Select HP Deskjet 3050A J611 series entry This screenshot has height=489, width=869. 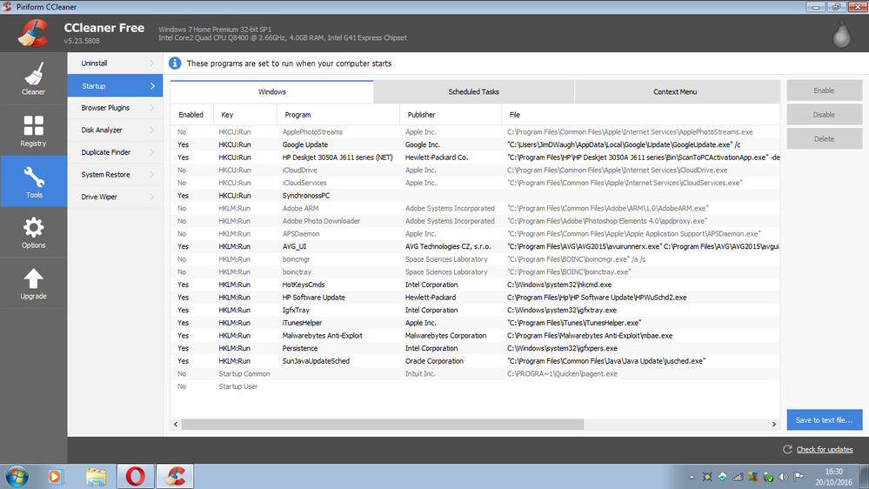point(475,157)
